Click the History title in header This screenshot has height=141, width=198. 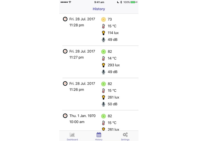(x=99, y=9)
